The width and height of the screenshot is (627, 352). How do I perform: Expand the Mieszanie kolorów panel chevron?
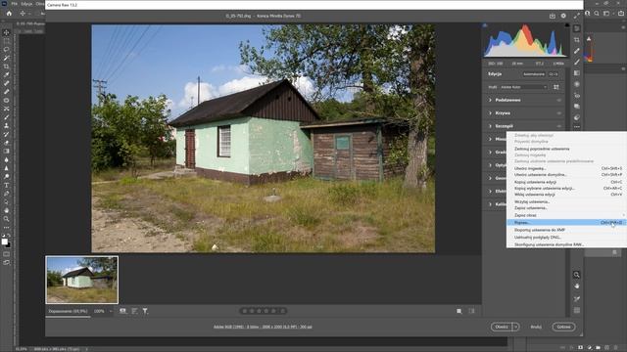(x=490, y=139)
